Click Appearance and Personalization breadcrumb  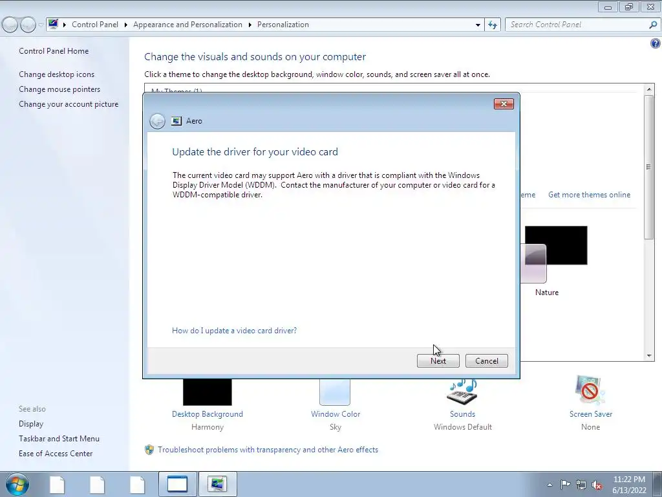[188, 25]
